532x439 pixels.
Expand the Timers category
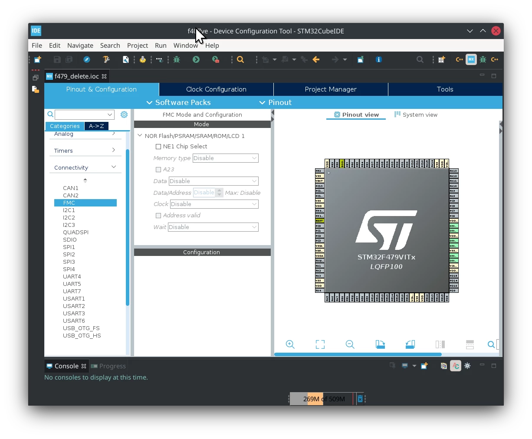point(85,151)
